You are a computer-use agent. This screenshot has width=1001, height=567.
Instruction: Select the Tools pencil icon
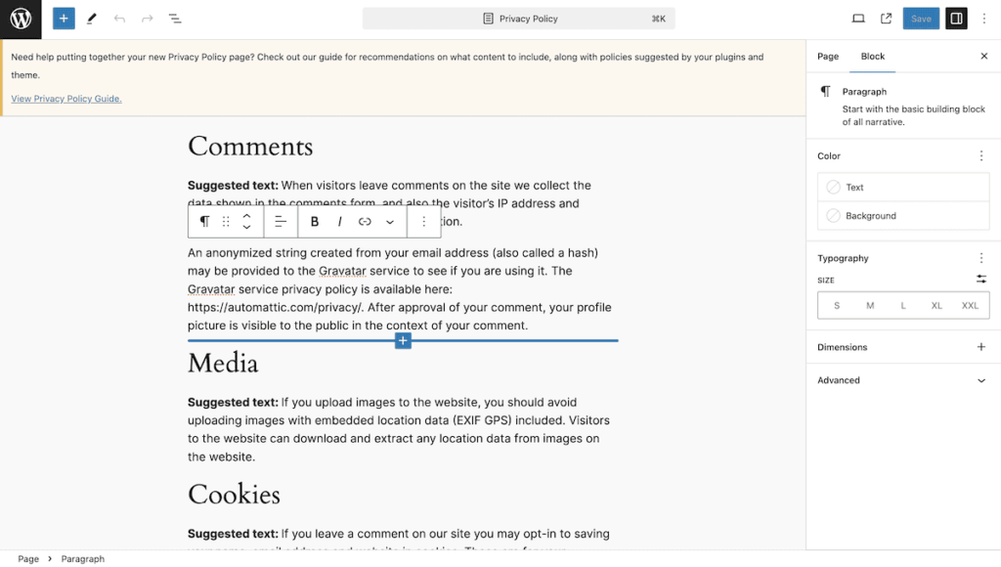tap(92, 19)
